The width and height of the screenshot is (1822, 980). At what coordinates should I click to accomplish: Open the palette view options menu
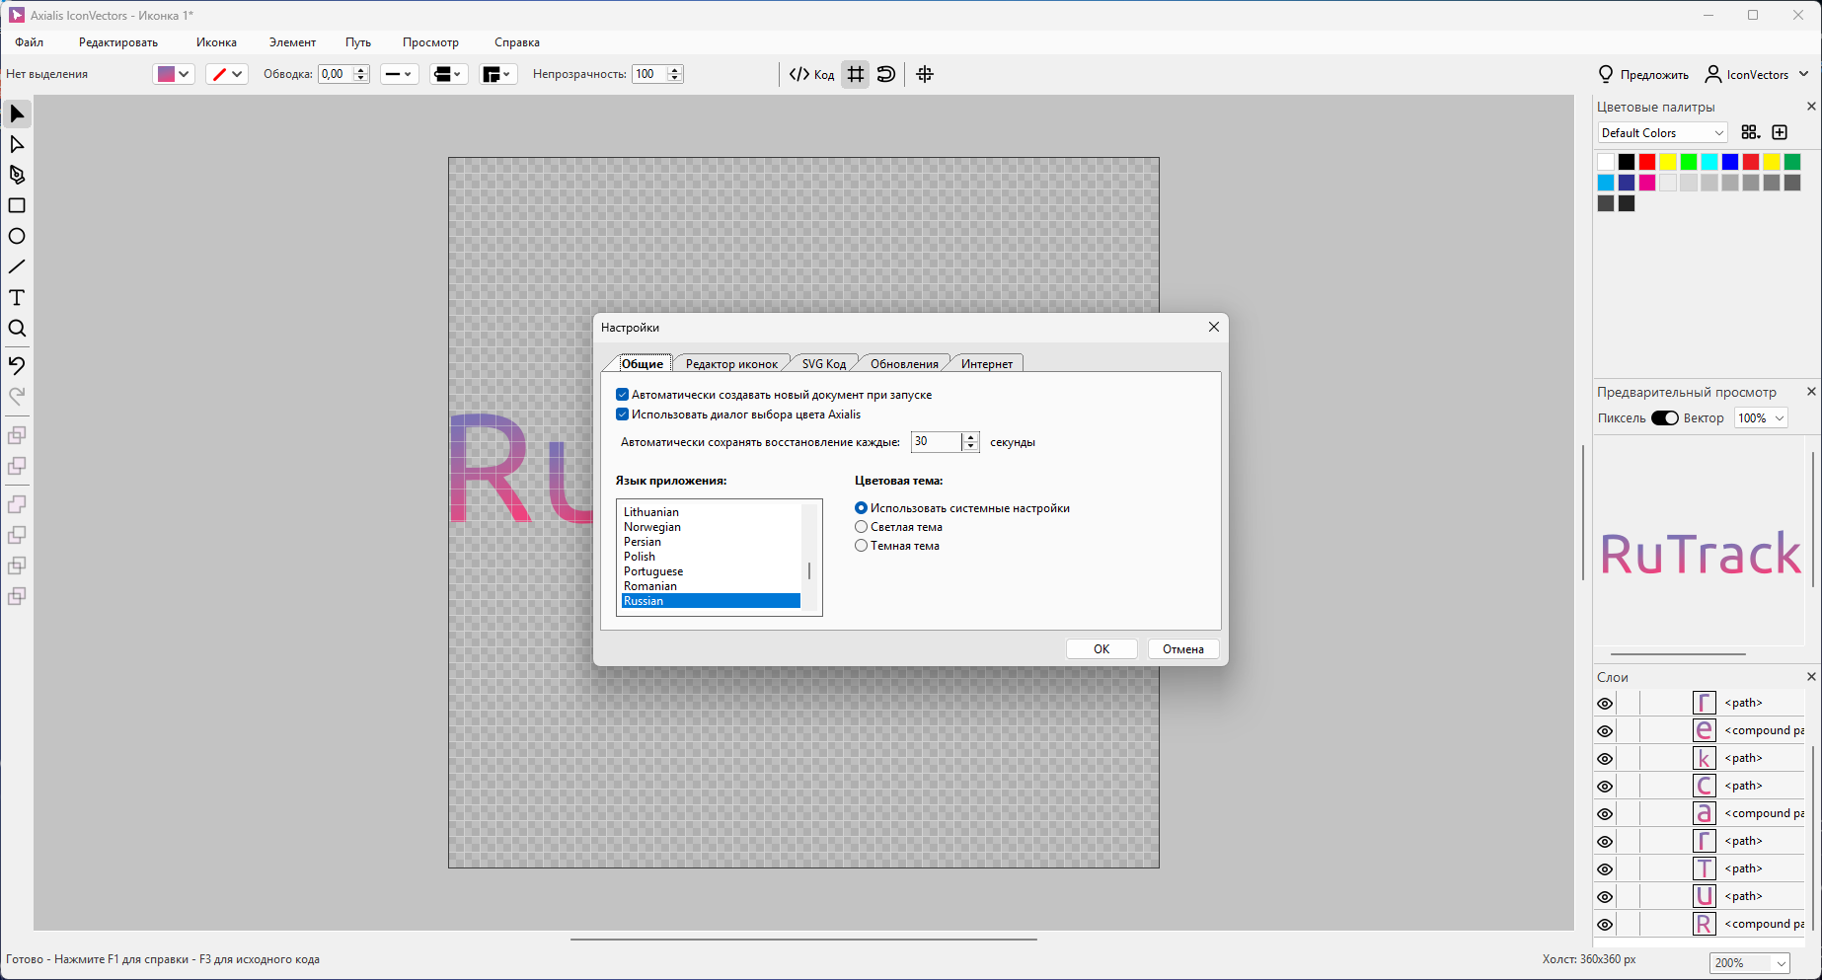[x=1750, y=132]
